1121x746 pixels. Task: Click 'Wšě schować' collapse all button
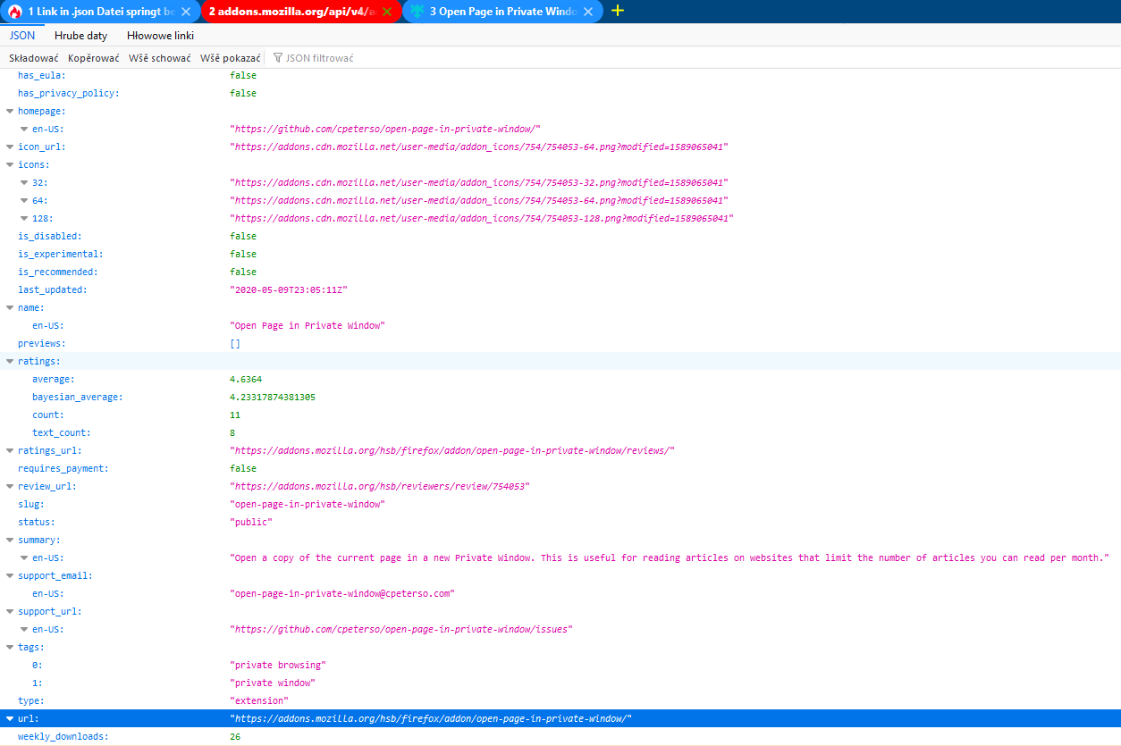(160, 58)
